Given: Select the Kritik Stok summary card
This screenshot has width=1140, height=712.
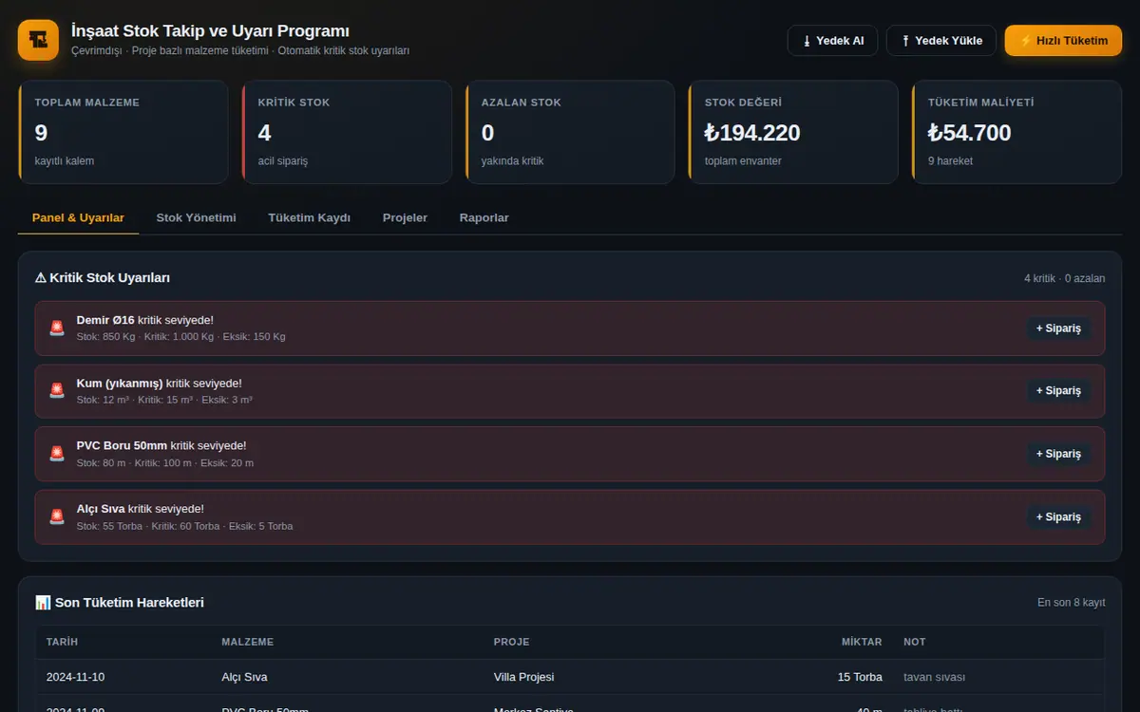Looking at the screenshot, I should [347, 132].
